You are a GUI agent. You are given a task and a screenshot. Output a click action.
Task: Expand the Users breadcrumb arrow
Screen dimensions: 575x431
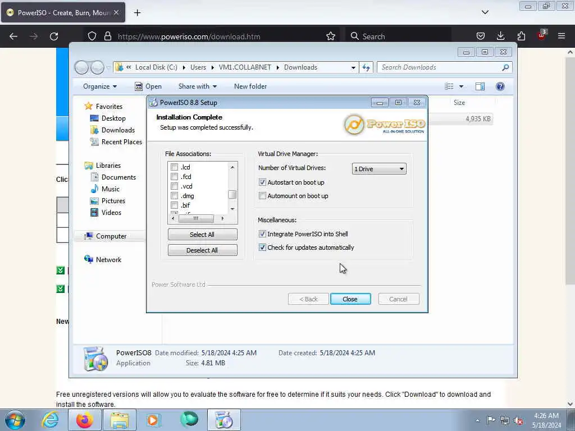point(212,67)
